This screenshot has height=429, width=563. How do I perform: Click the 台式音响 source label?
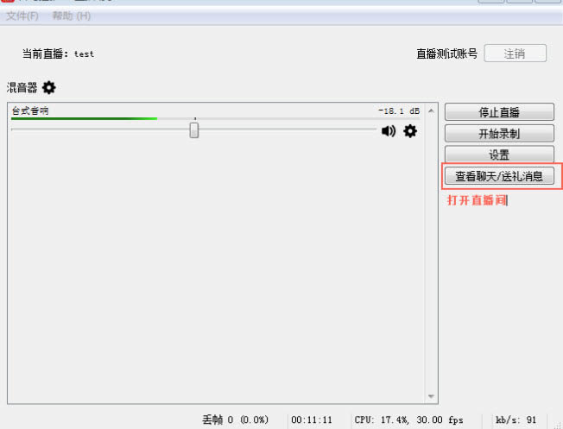click(30, 110)
